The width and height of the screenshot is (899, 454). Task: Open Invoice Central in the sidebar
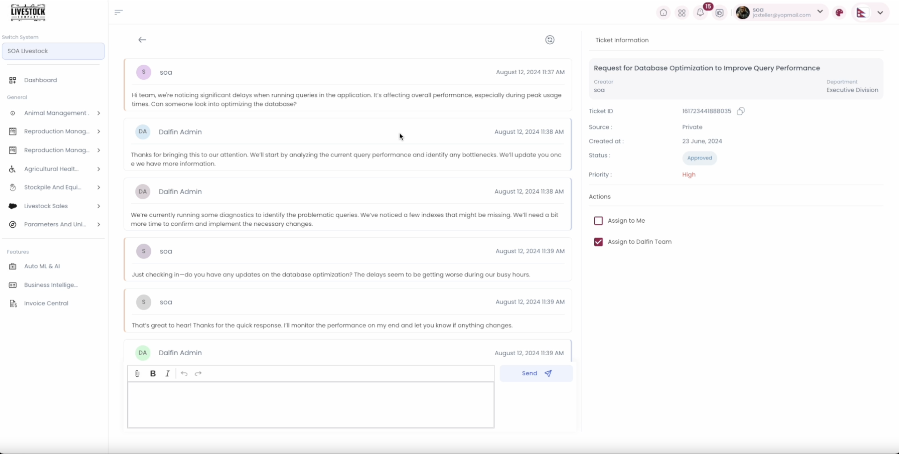click(46, 303)
